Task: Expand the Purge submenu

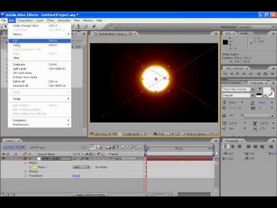Action: click(39, 99)
